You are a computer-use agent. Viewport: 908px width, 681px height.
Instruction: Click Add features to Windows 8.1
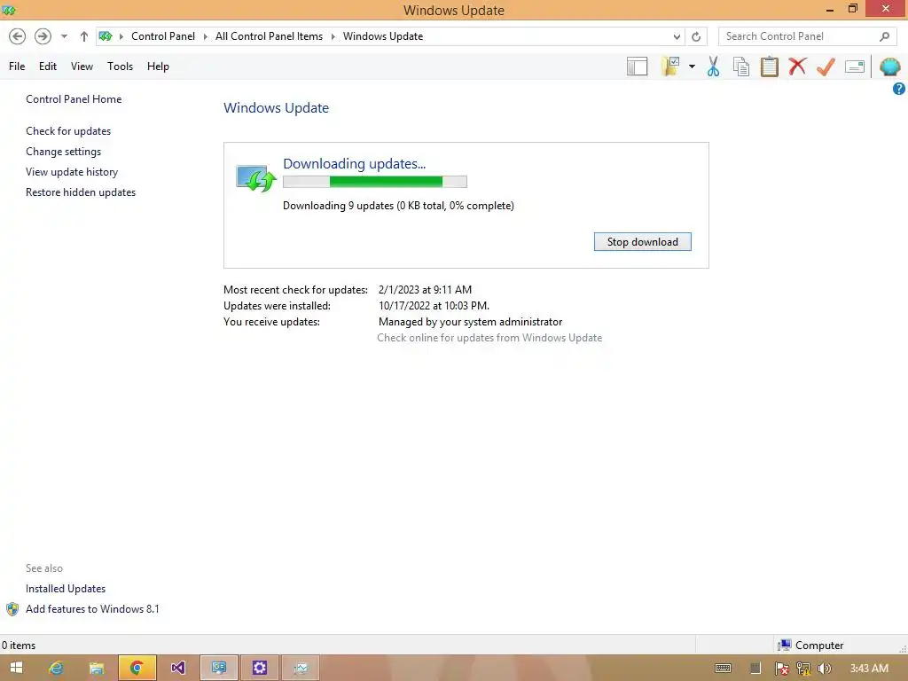tap(92, 608)
